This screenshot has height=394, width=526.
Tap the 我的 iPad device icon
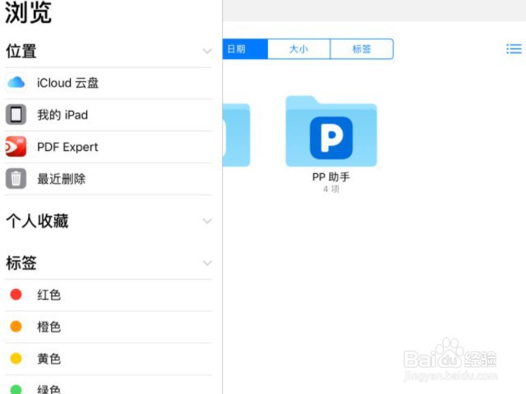(x=16, y=115)
